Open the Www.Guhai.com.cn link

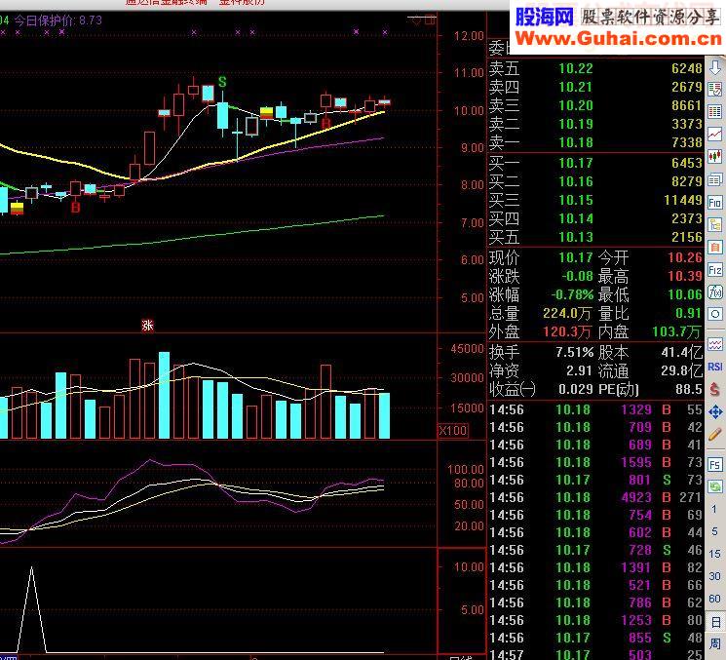point(618,39)
